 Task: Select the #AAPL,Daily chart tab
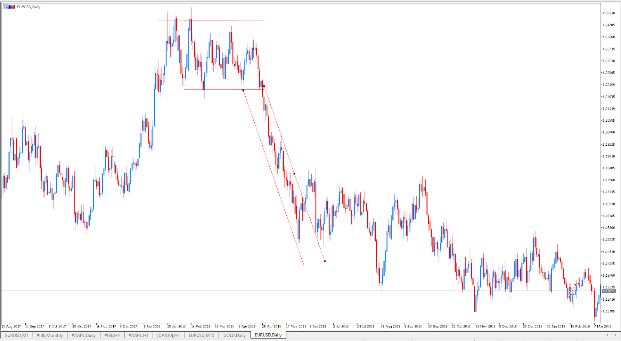83,335
